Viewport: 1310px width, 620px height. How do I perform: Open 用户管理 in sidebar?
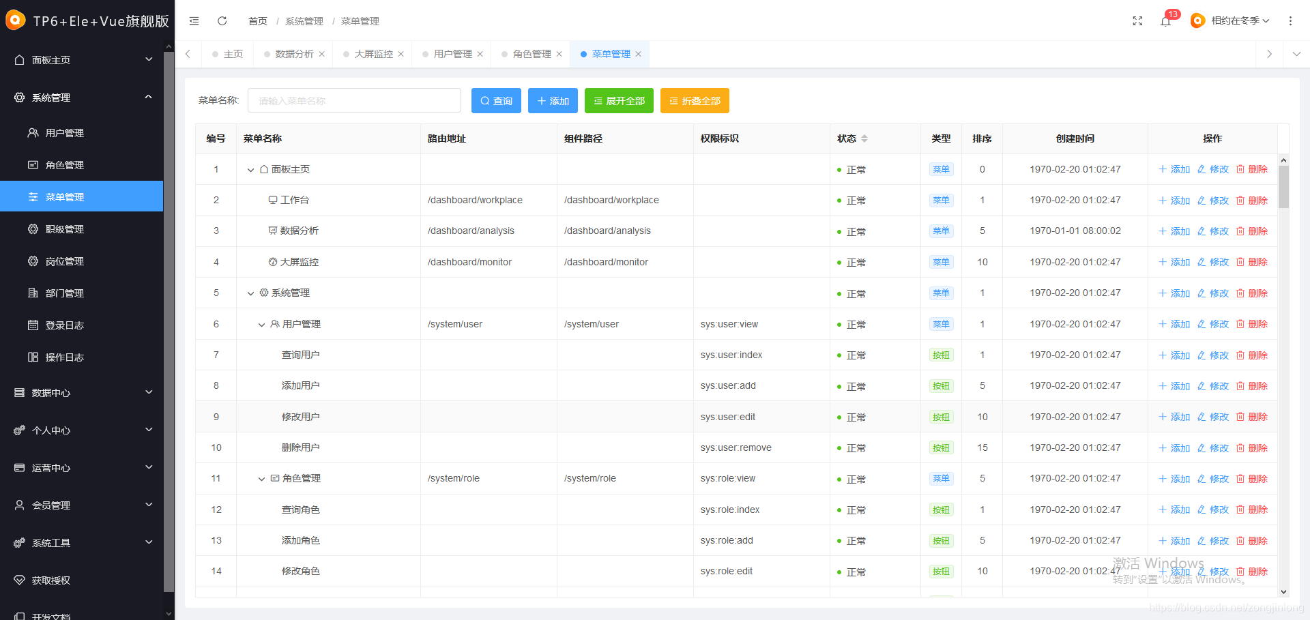point(82,133)
